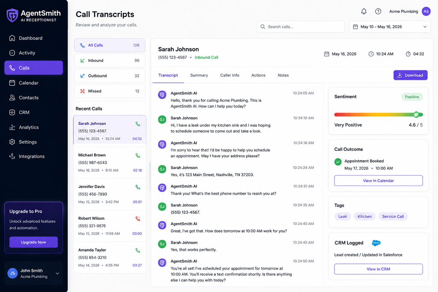Click the Positive sentiment badge

(x=412, y=97)
